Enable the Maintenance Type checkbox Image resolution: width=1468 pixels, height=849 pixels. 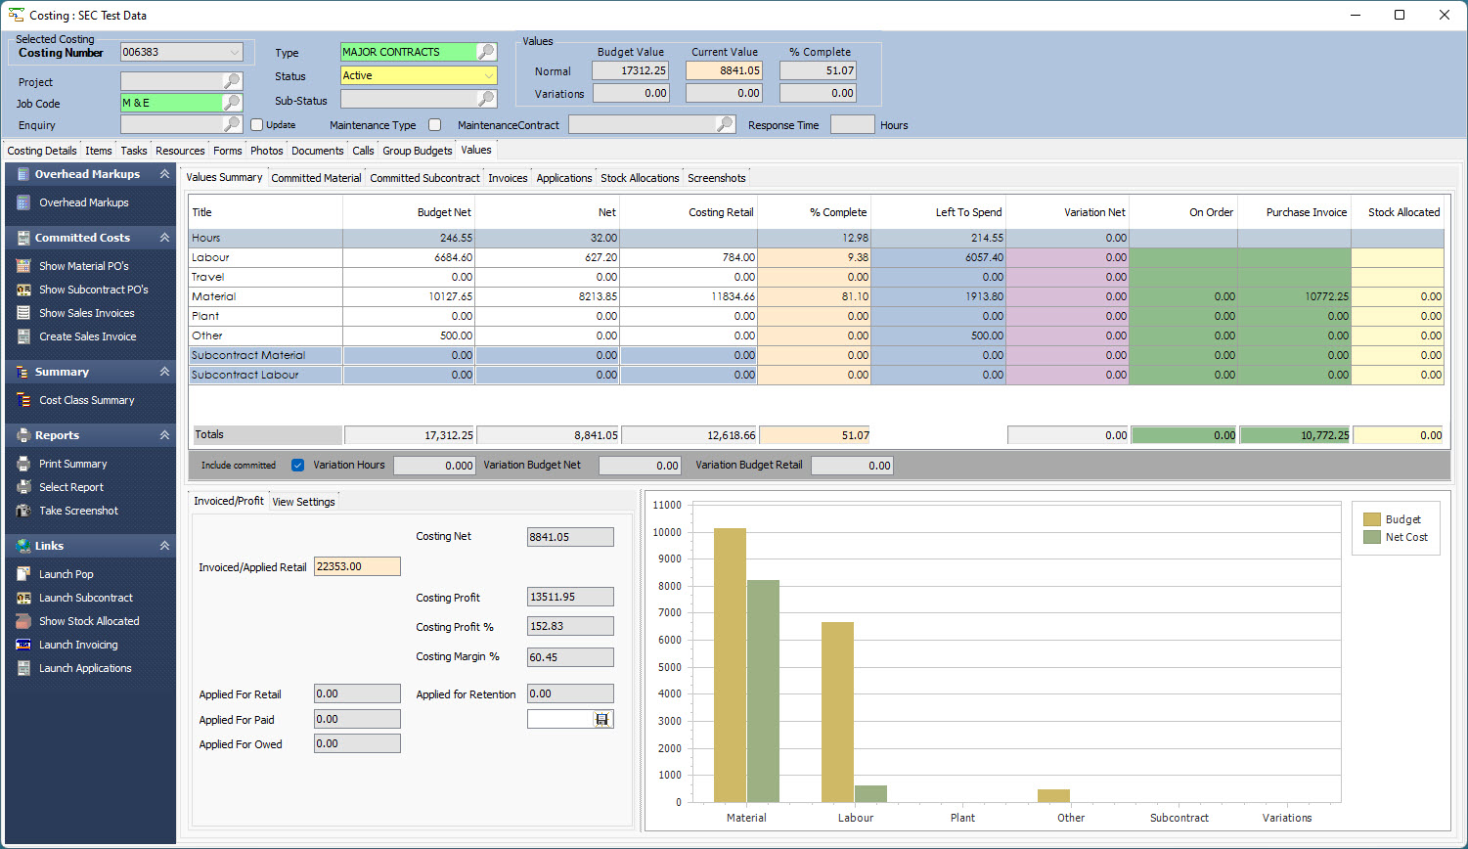click(x=435, y=125)
